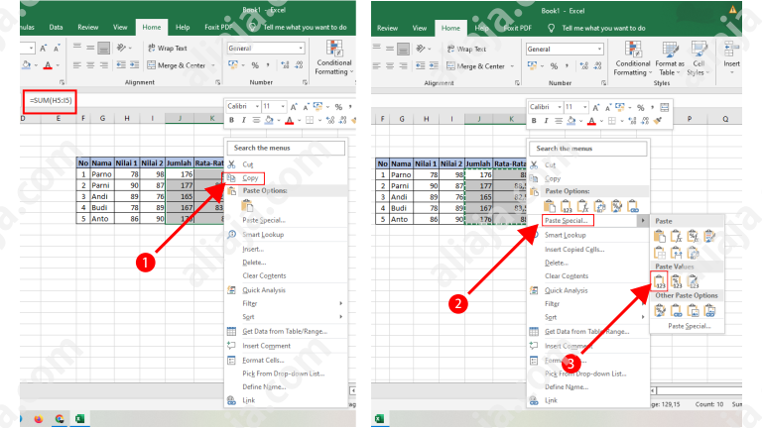The height and width of the screenshot is (428, 762).
Task: Click Increase Decimal in left window ribbon
Action: pos(285,65)
